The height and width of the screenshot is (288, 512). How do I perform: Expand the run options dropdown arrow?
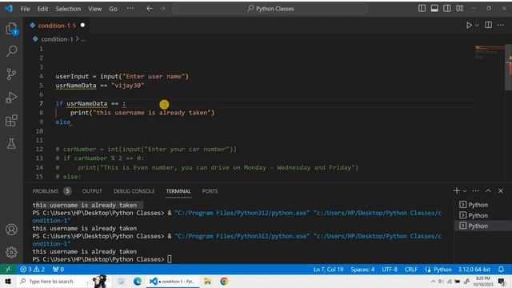click(477, 25)
